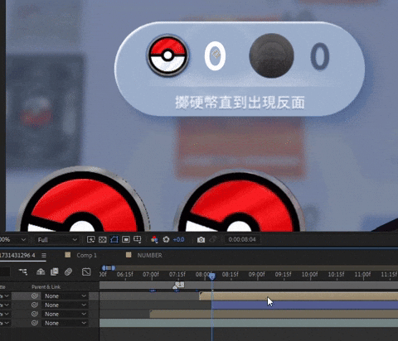
Task: Select the white 0 counter in viewer
Action: (x=215, y=56)
